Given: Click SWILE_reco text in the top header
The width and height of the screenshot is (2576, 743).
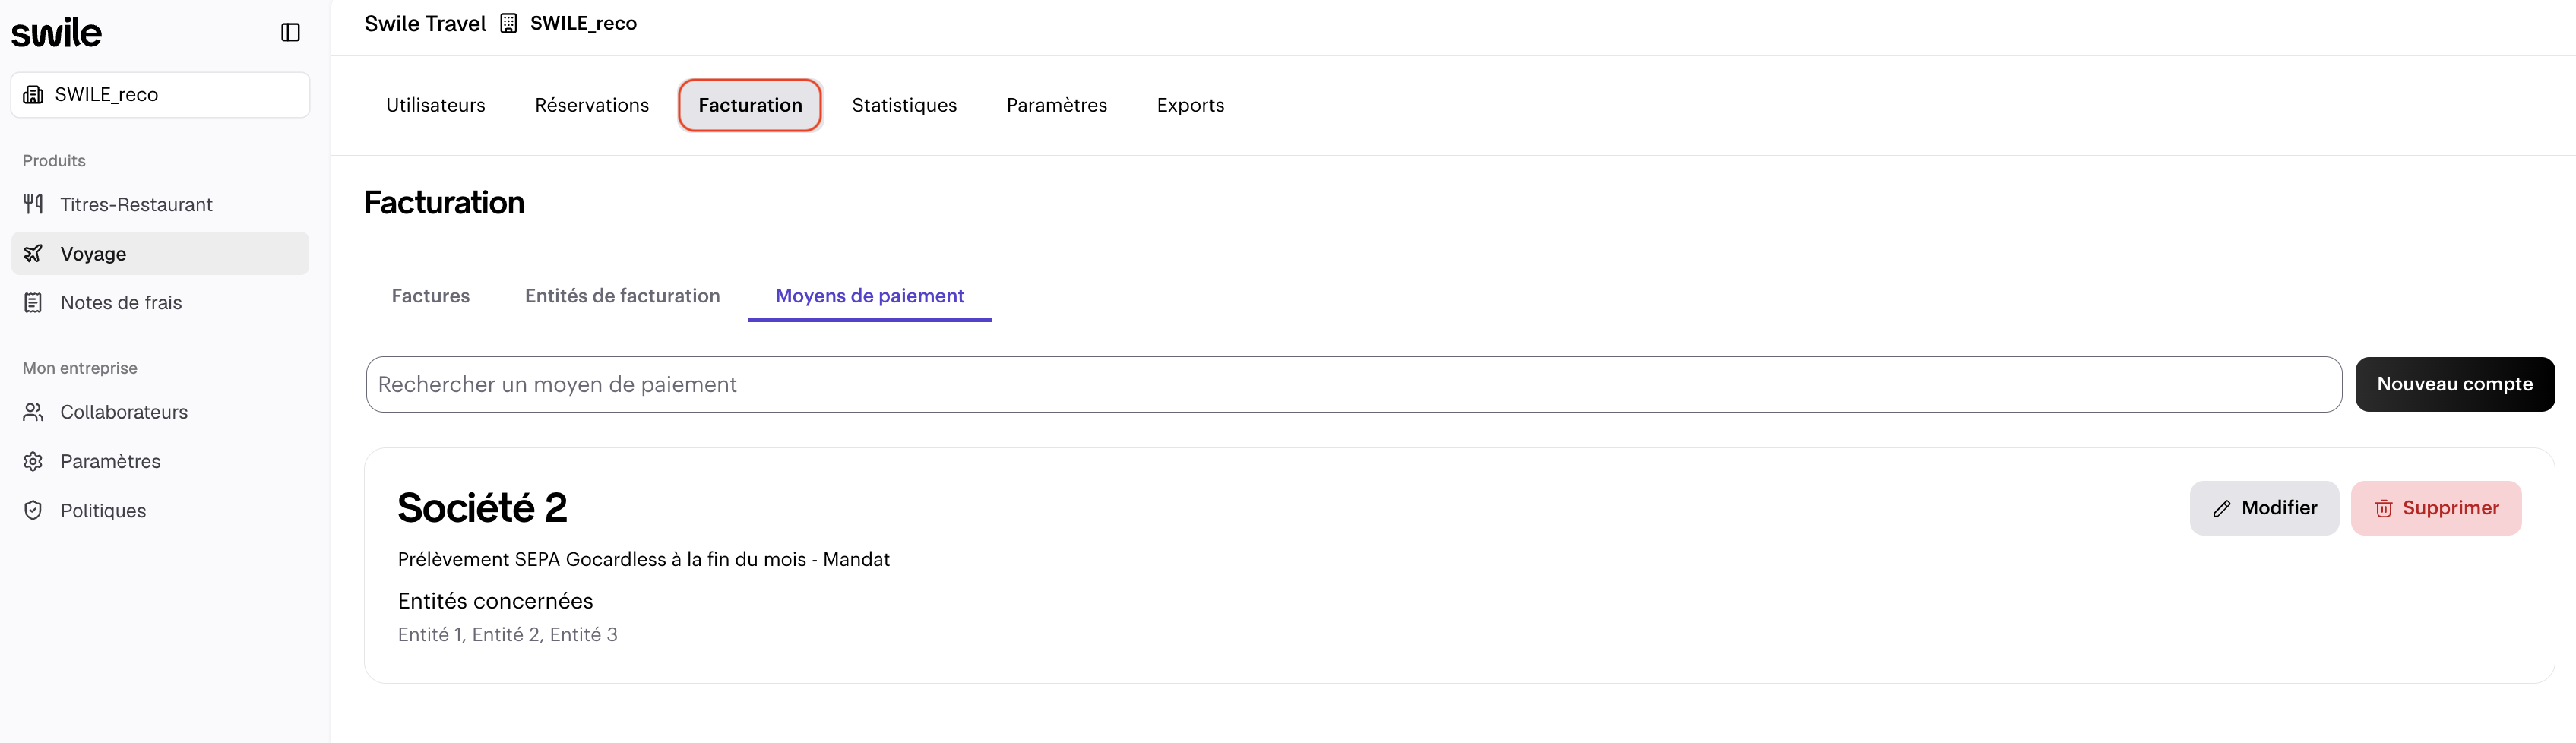Looking at the screenshot, I should point(583,23).
